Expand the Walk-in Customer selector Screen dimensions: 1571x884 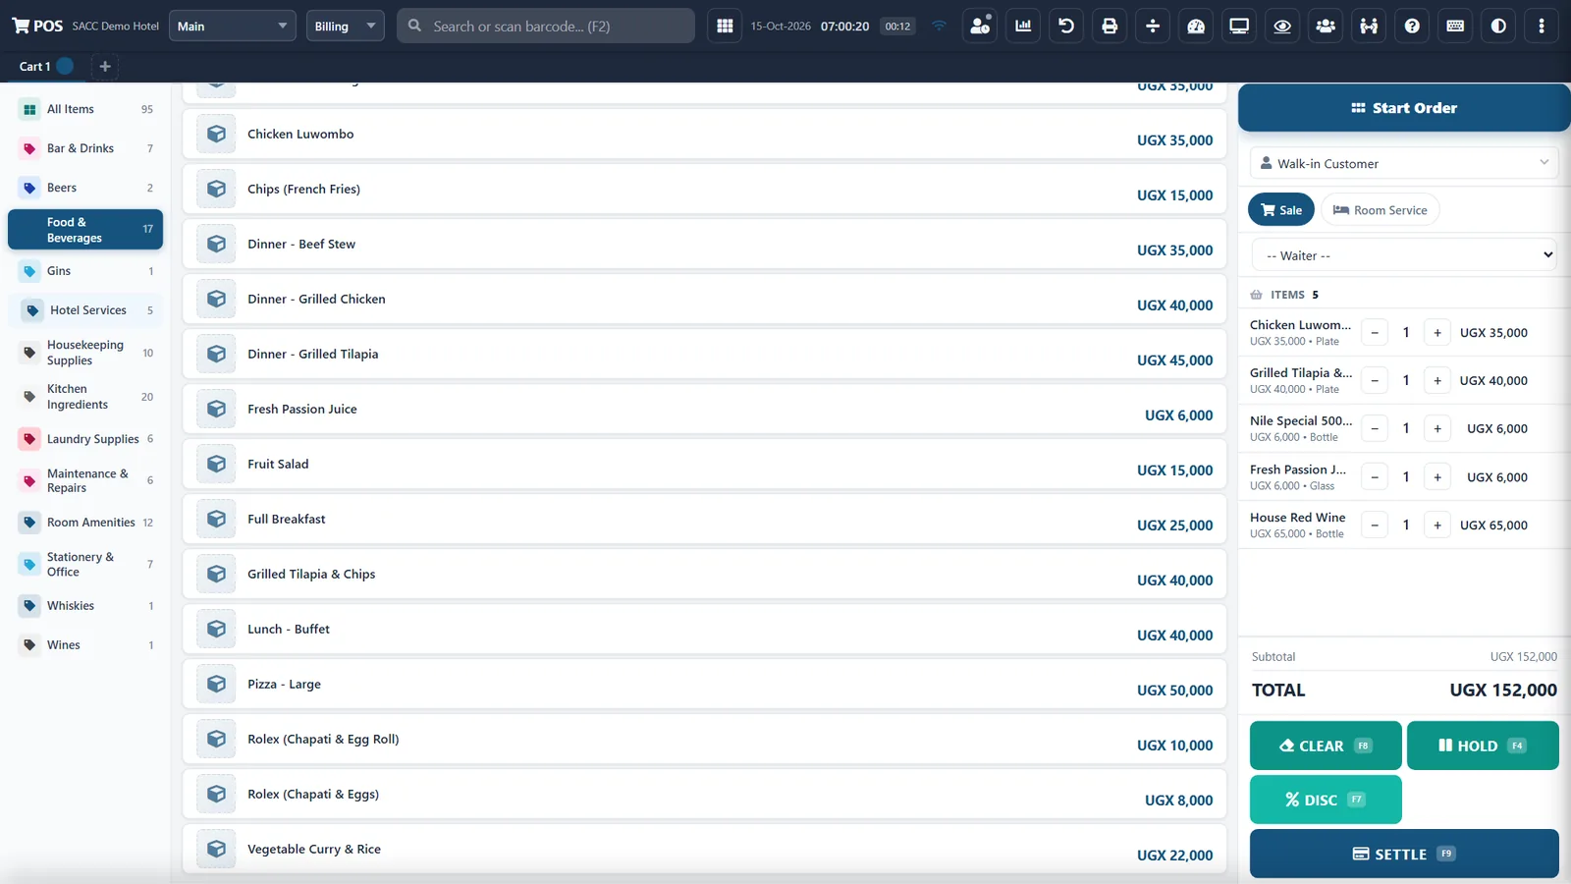[x=1404, y=163]
